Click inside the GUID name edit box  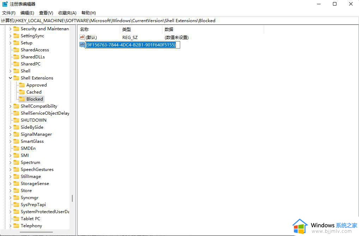pyautogui.click(x=133, y=45)
